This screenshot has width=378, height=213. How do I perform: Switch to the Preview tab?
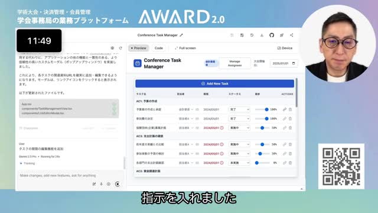139,48
